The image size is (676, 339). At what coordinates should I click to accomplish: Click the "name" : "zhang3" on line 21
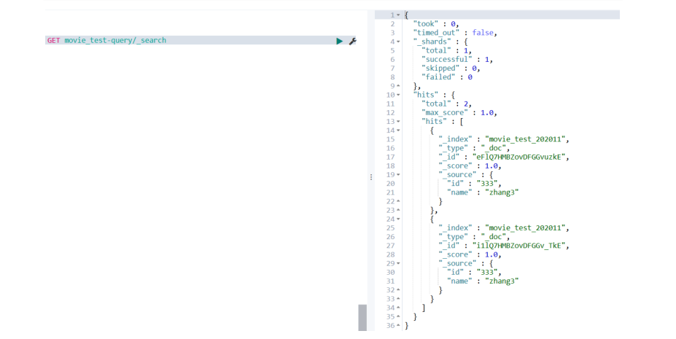(x=483, y=192)
